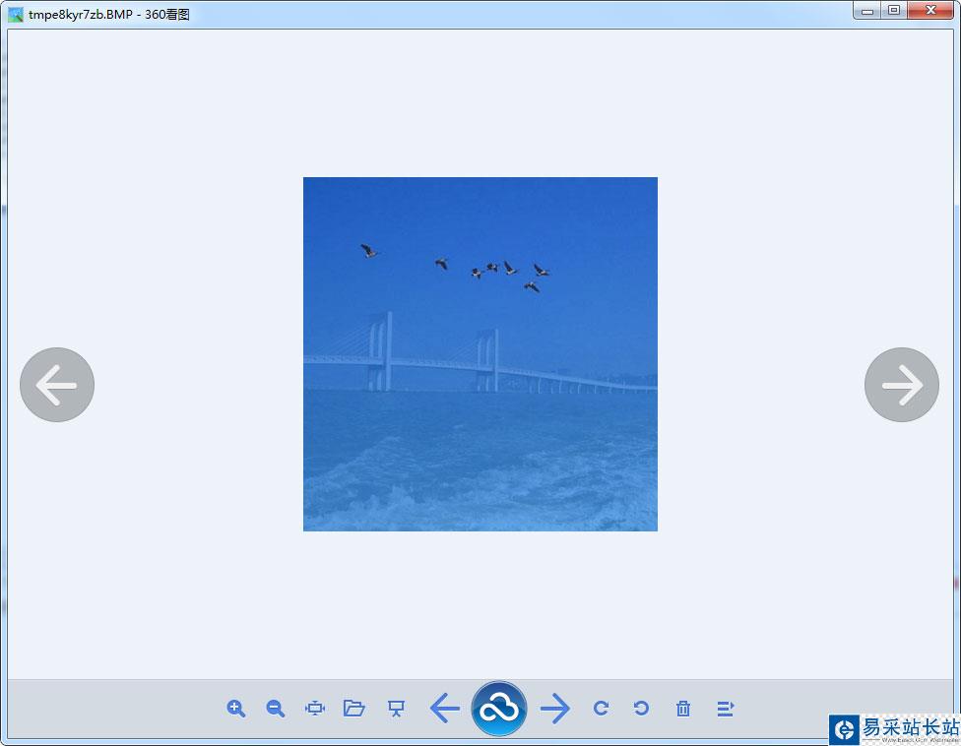Click the zoom out magnifier icon
This screenshot has height=746, width=961.
(276, 709)
